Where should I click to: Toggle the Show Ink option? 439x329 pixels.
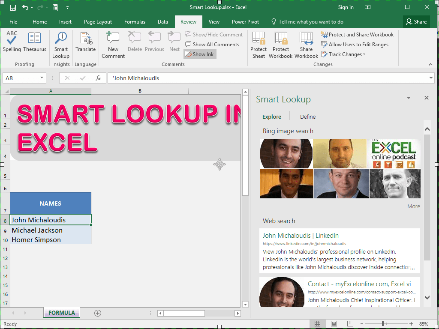coord(200,54)
